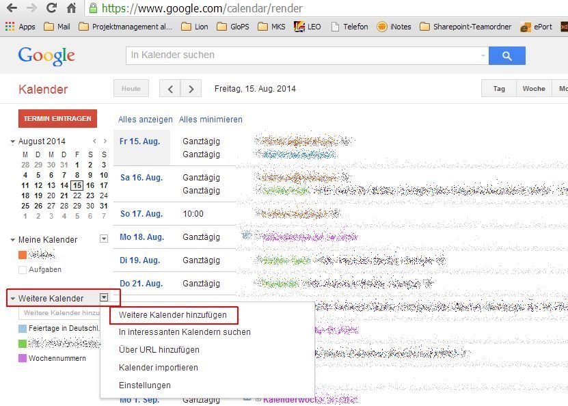Collapse the Weitere Kalender section
568x406 pixels.
pyautogui.click(x=13, y=299)
